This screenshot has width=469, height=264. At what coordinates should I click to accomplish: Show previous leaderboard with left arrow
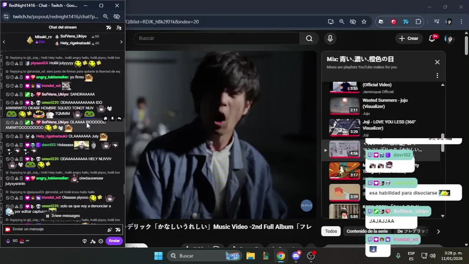point(4,42)
